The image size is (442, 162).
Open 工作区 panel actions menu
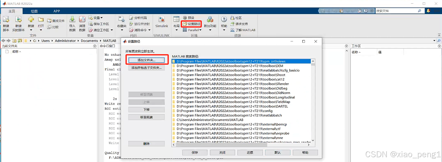click(x=439, y=46)
